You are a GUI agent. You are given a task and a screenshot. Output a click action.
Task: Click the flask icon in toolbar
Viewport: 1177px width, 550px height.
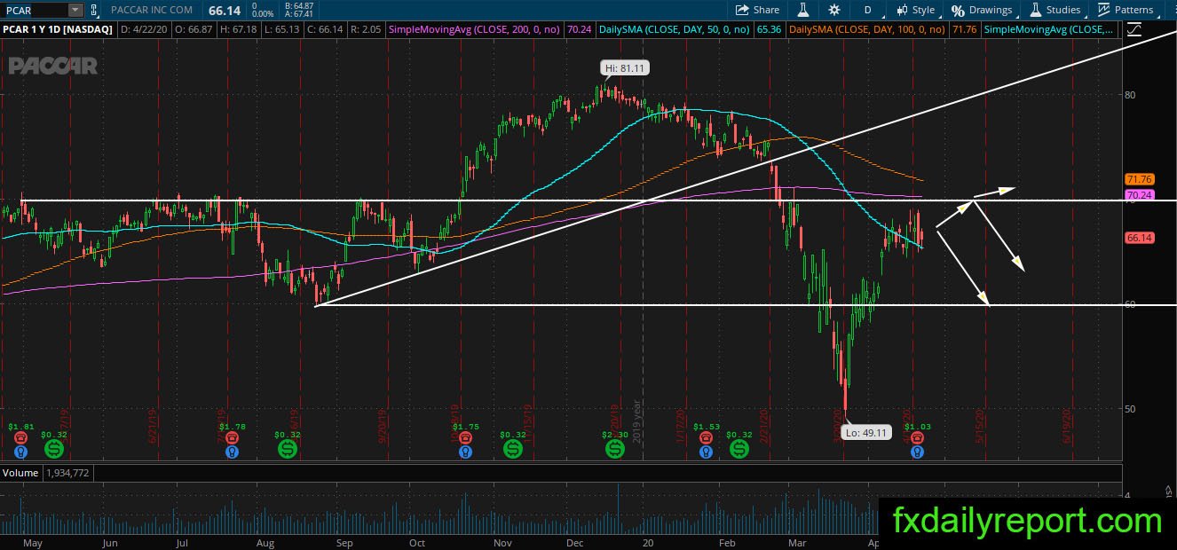[x=803, y=10]
